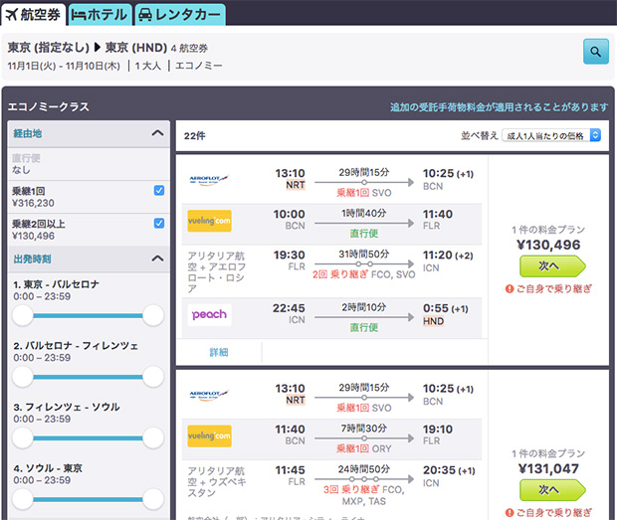Click the car icon on レンタカー tab
The height and width of the screenshot is (520, 617).
(x=145, y=15)
